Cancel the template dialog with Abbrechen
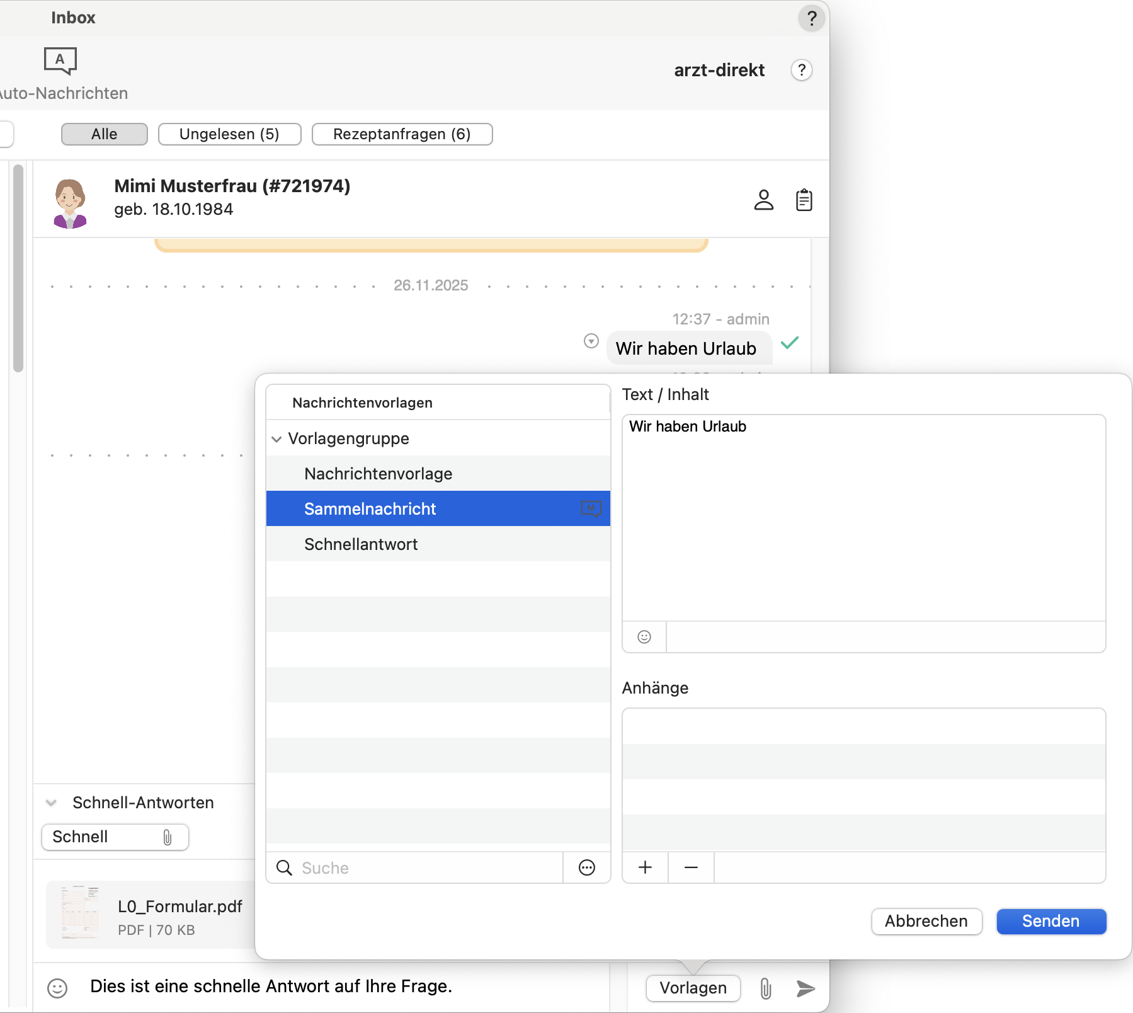 (x=926, y=922)
